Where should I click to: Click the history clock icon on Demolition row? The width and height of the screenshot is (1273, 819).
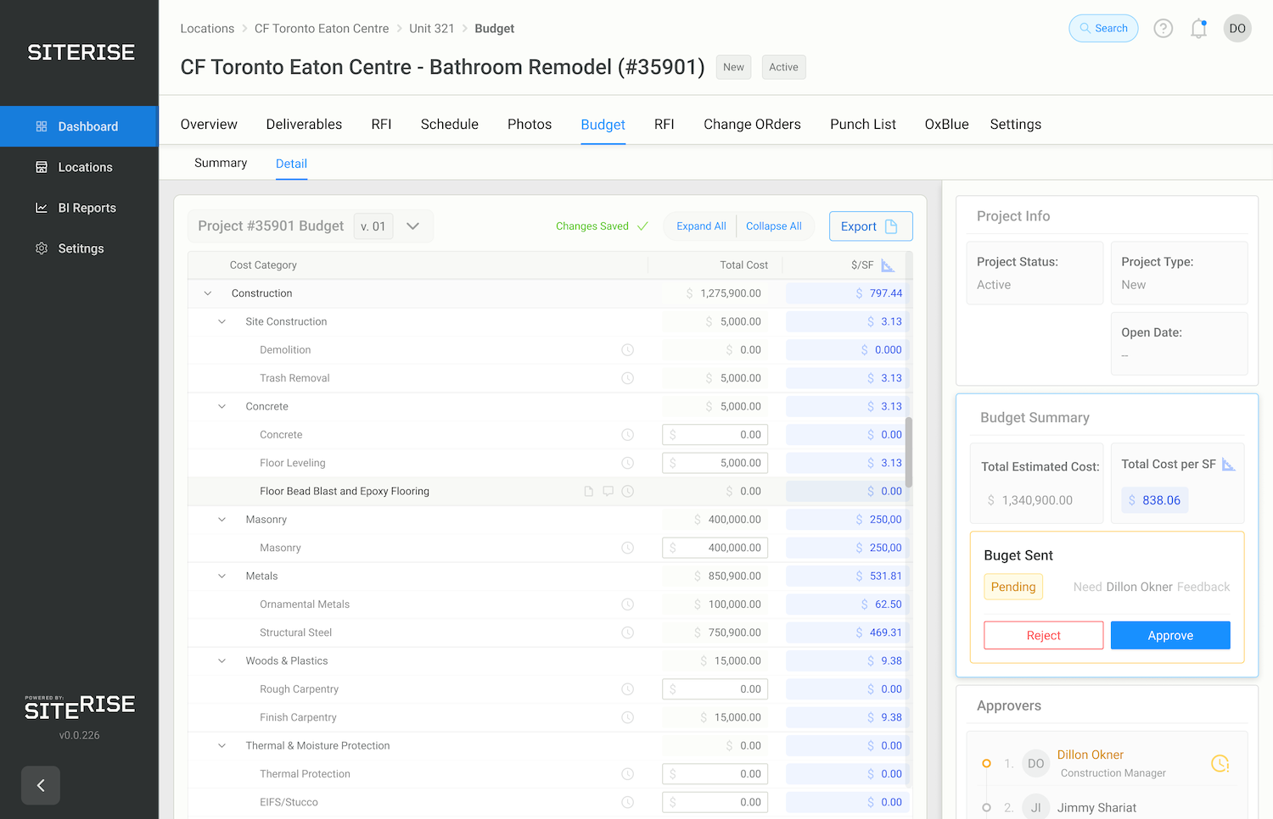point(627,350)
